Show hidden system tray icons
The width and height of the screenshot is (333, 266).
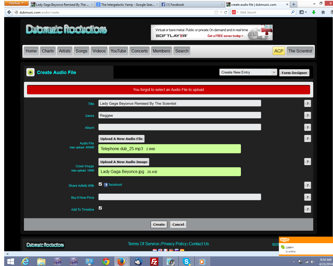click(x=294, y=262)
